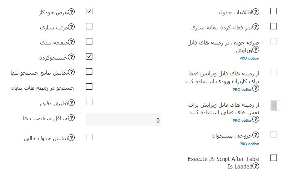Click help icon beside تطبیق دقیق
Screen dimensions: 281x170
[71, 103]
